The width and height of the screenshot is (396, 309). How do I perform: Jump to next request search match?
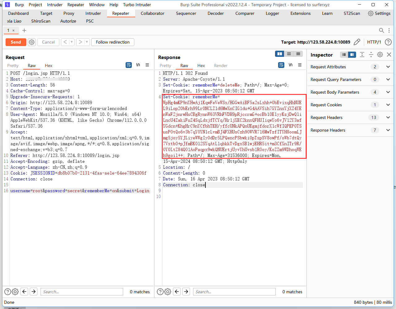pos(34,291)
